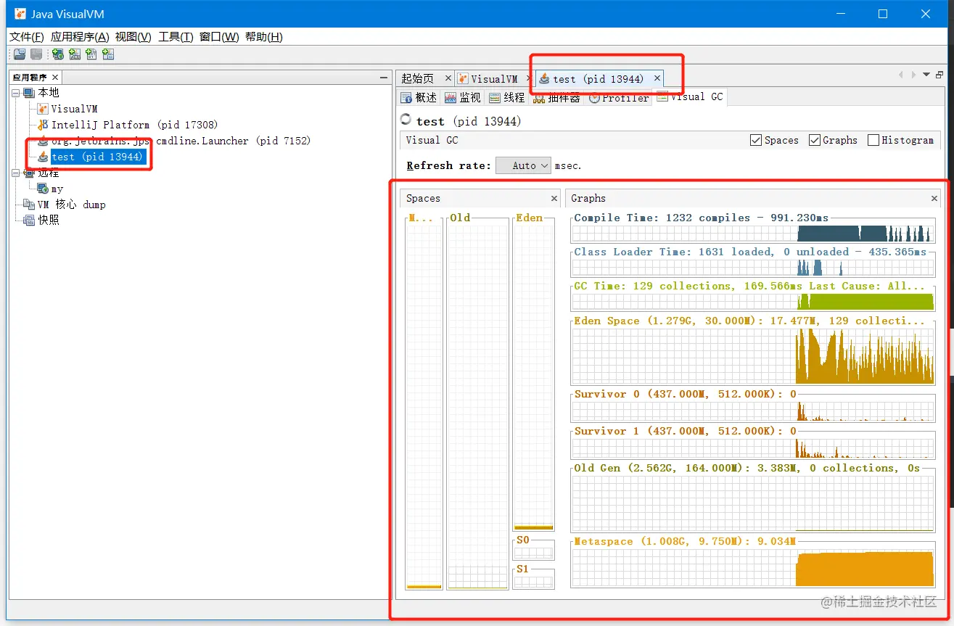The width and height of the screenshot is (954, 626).
Task: Maximize the document window with restore icon
Action: pyautogui.click(x=939, y=75)
